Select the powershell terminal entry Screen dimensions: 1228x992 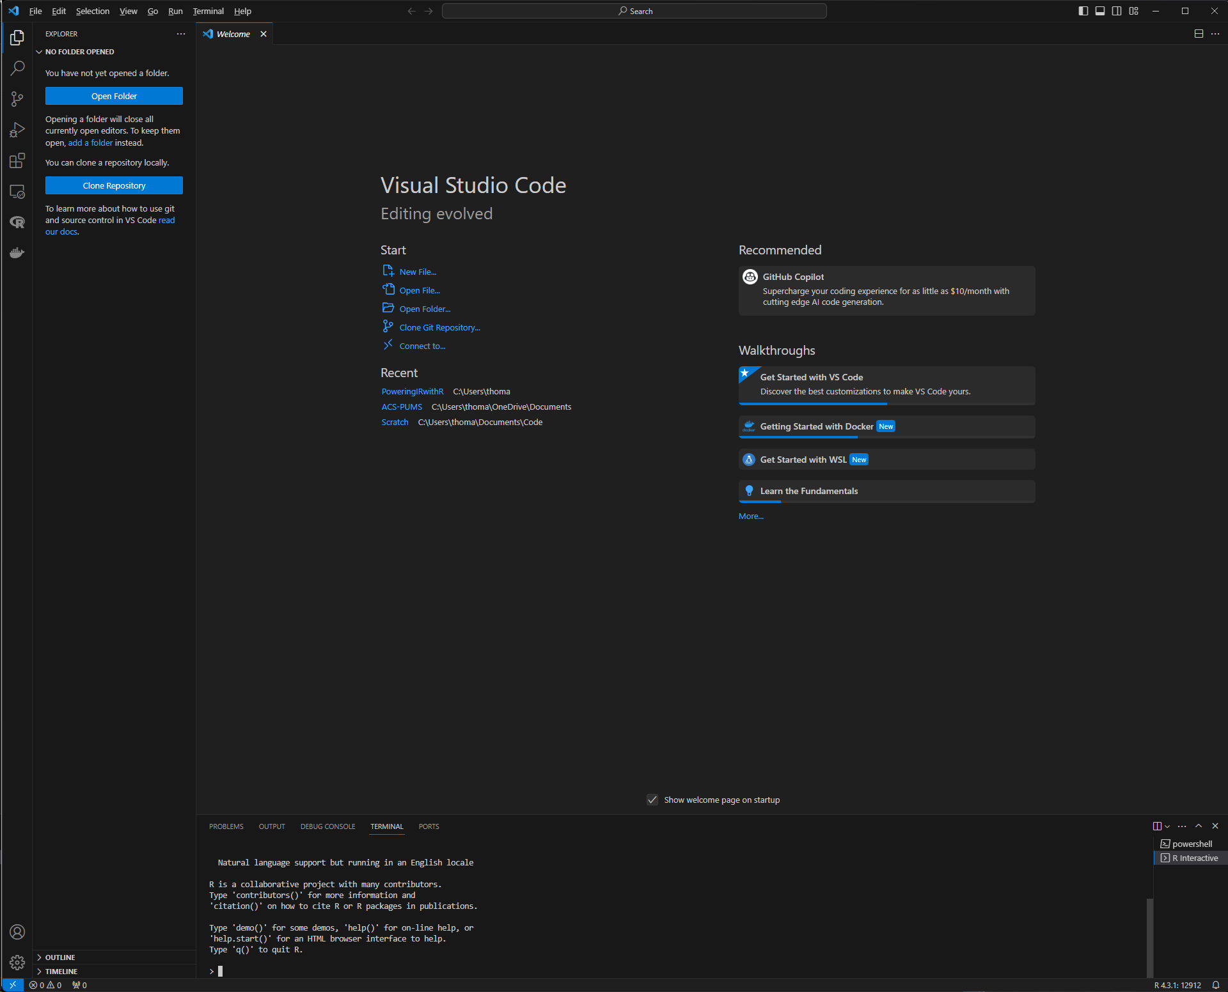(1190, 844)
